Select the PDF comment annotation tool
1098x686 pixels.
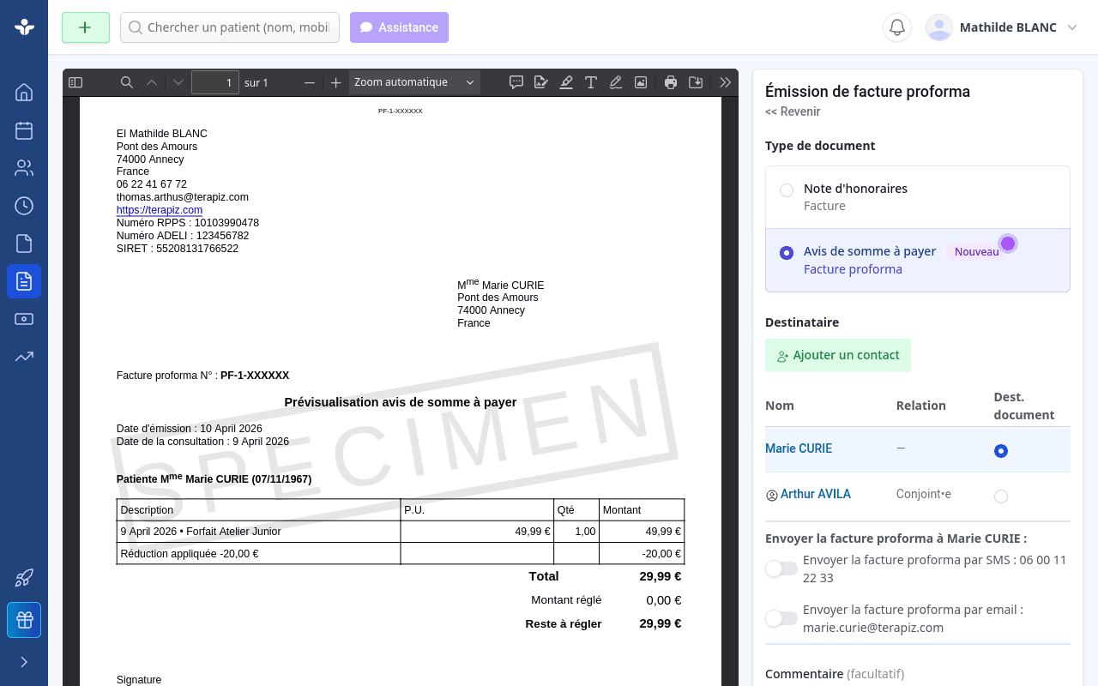[x=516, y=82]
